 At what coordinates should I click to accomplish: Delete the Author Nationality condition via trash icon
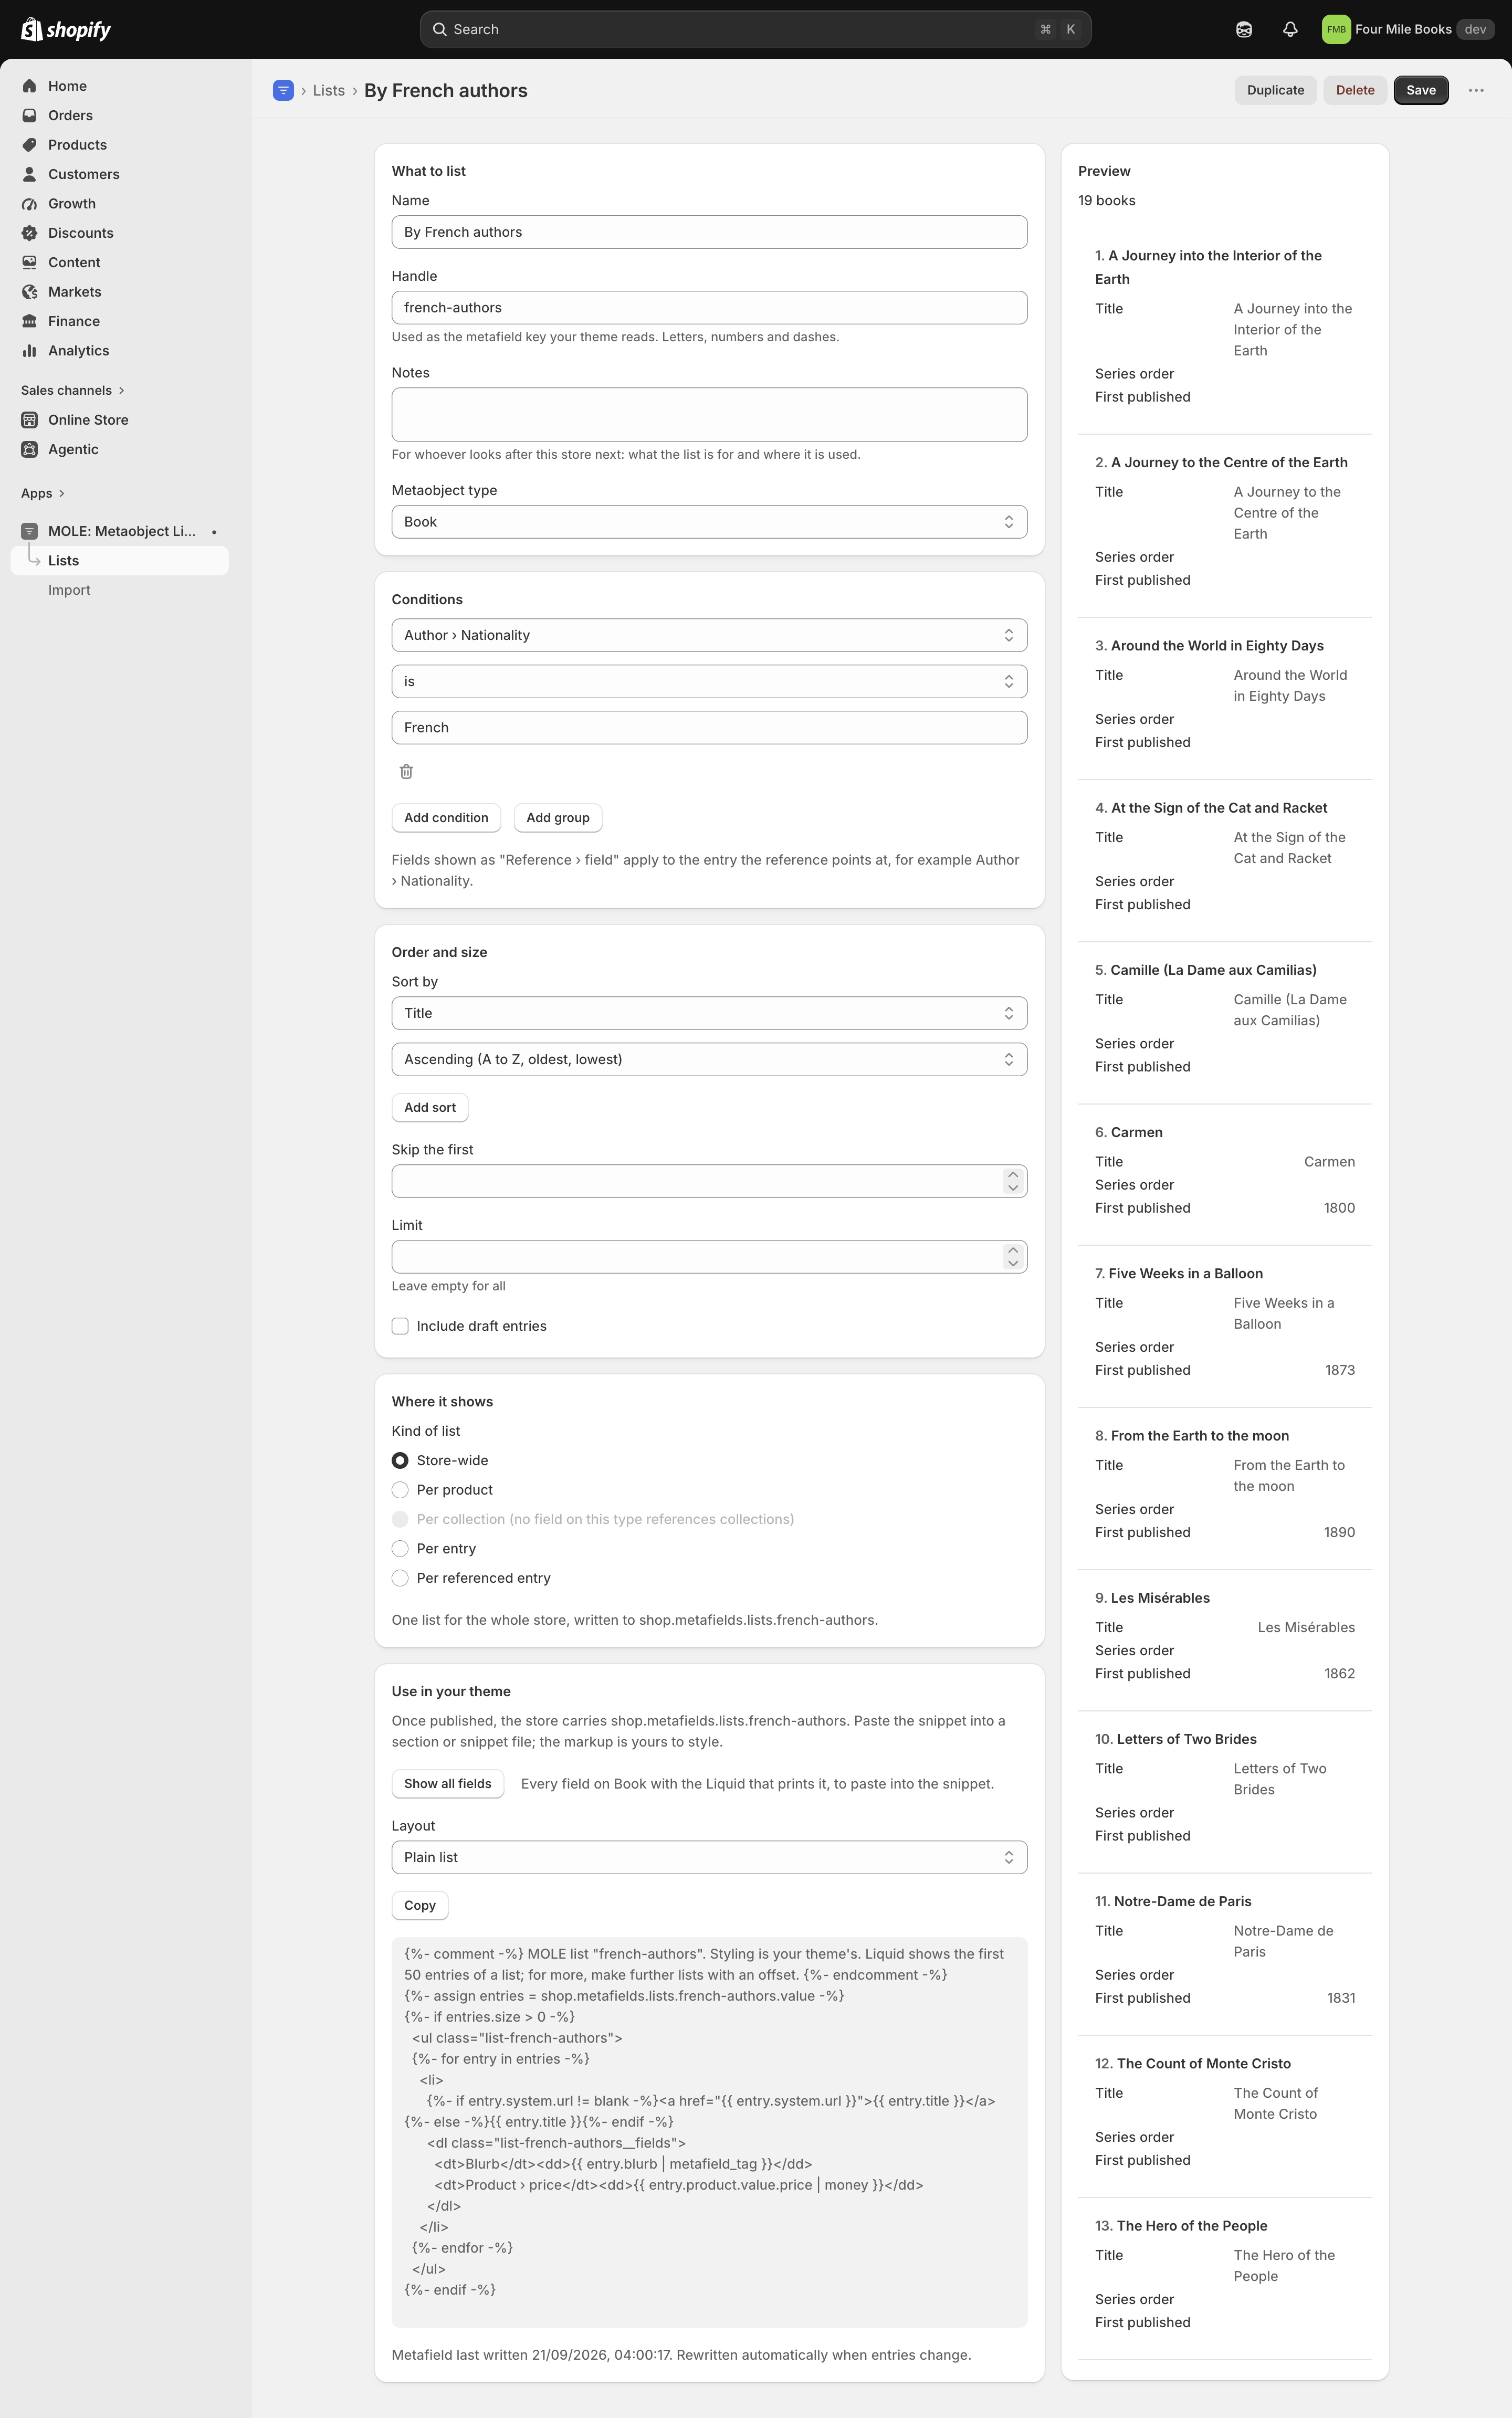(x=406, y=771)
